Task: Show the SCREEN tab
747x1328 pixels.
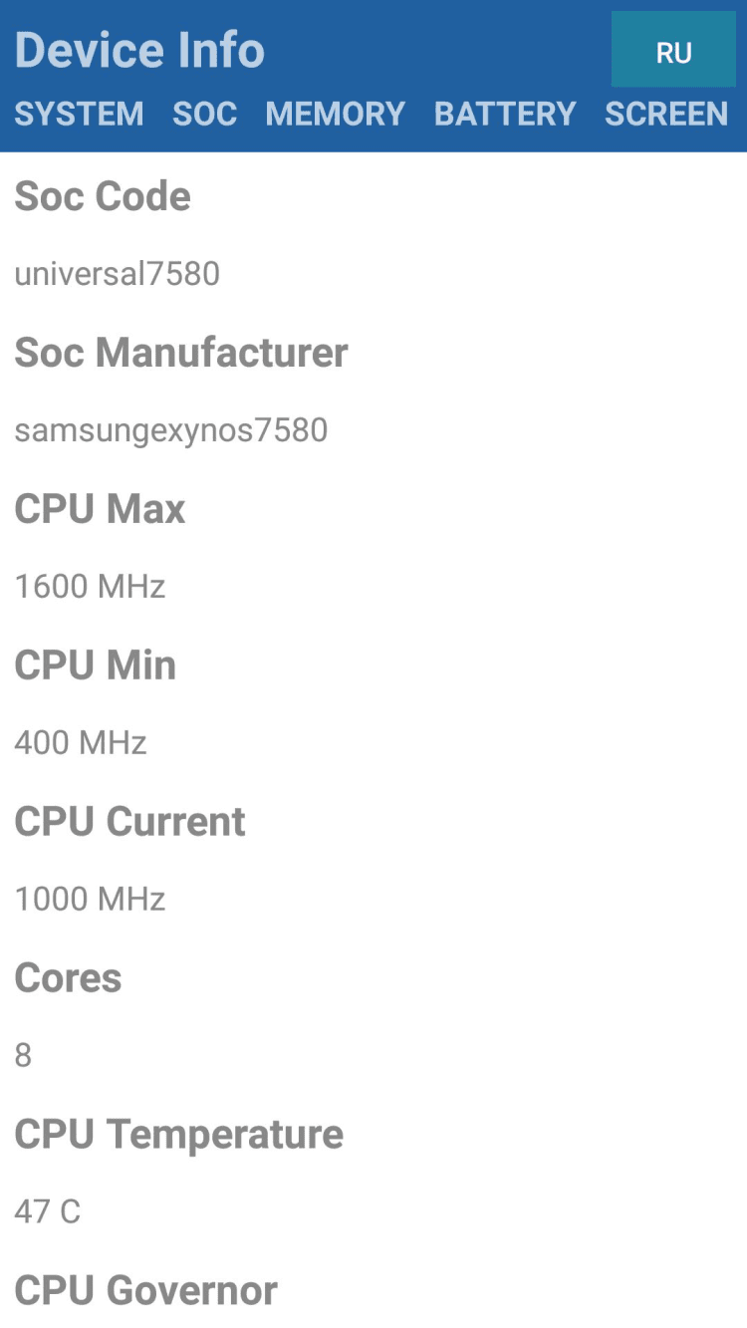Action: click(x=666, y=114)
